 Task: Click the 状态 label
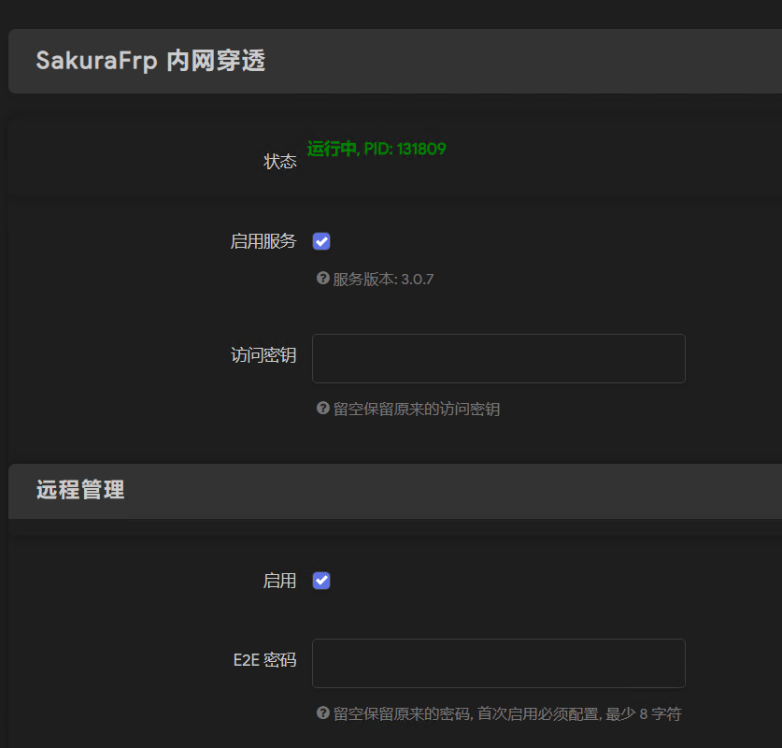point(280,161)
